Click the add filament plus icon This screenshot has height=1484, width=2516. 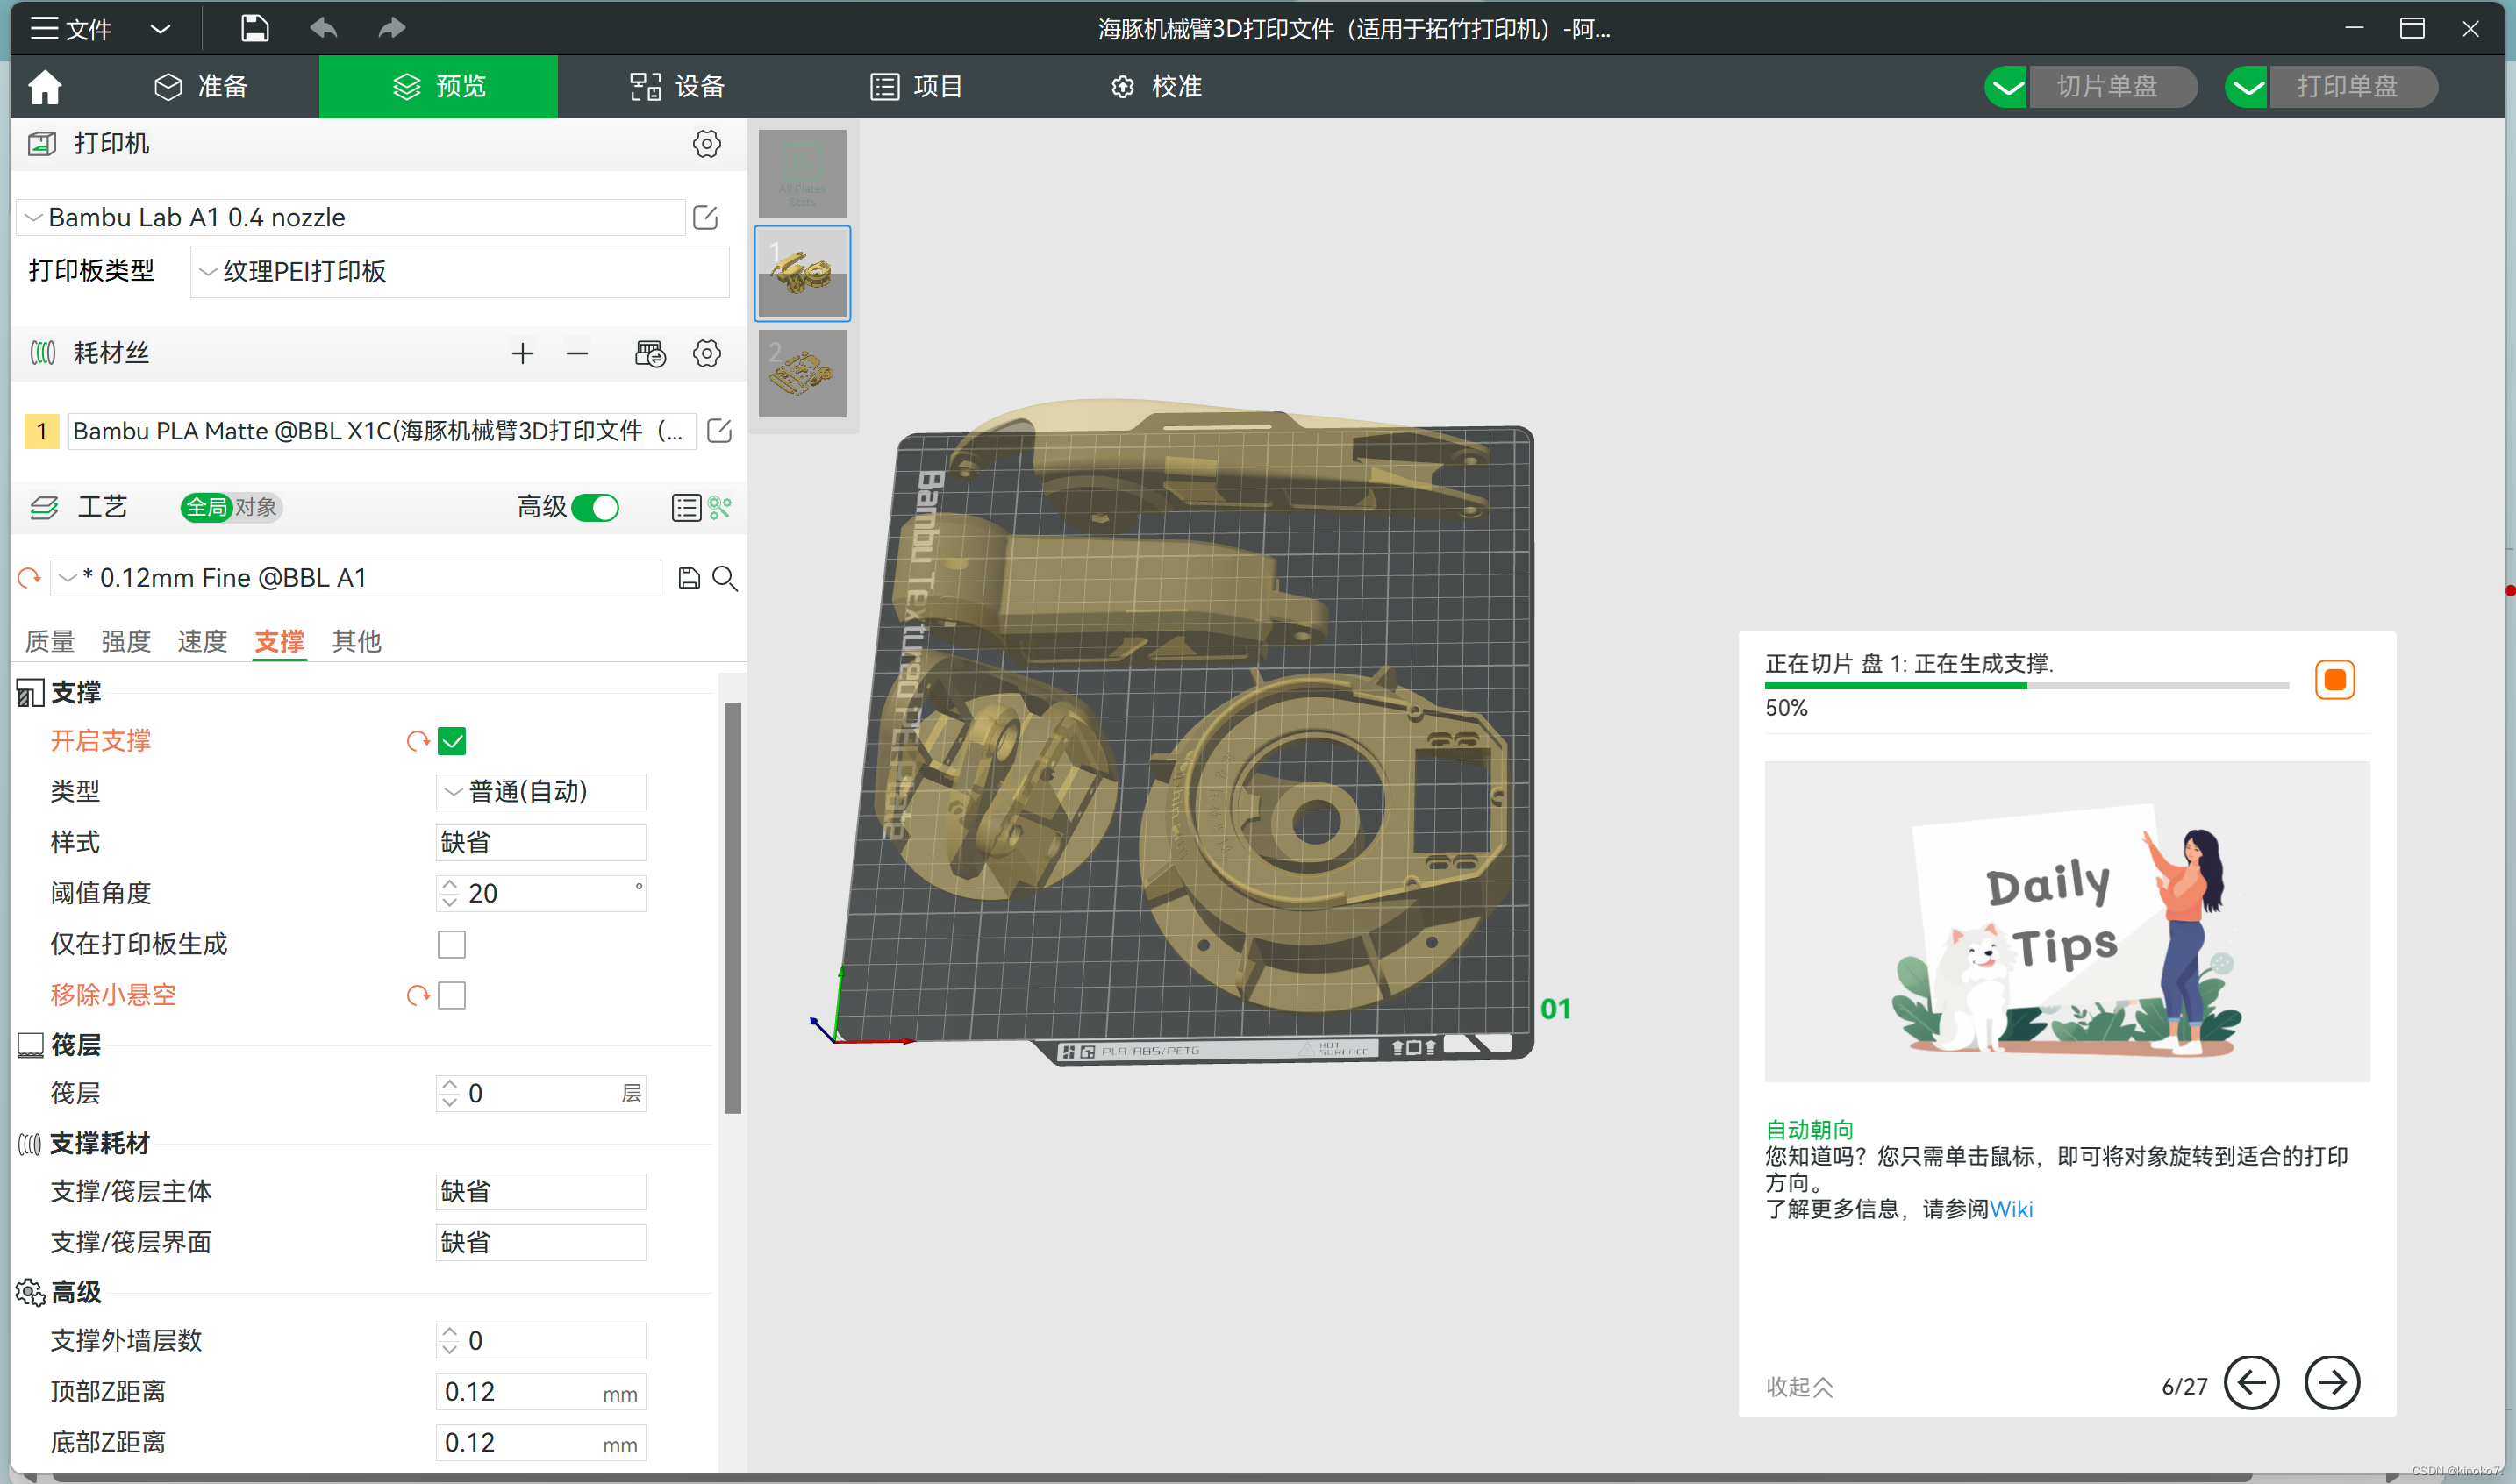tap(522, 353)
